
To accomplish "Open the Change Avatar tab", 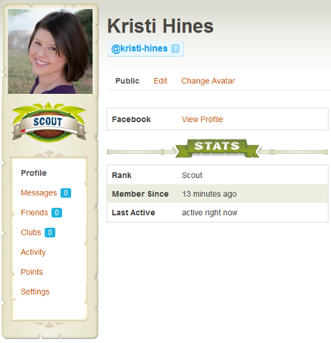I will pos(208,81).
